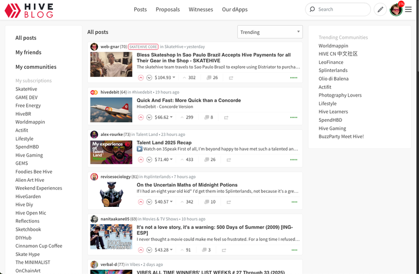Show the 433 voters list
The image size is (419, 274).
[x=187, y=159]
